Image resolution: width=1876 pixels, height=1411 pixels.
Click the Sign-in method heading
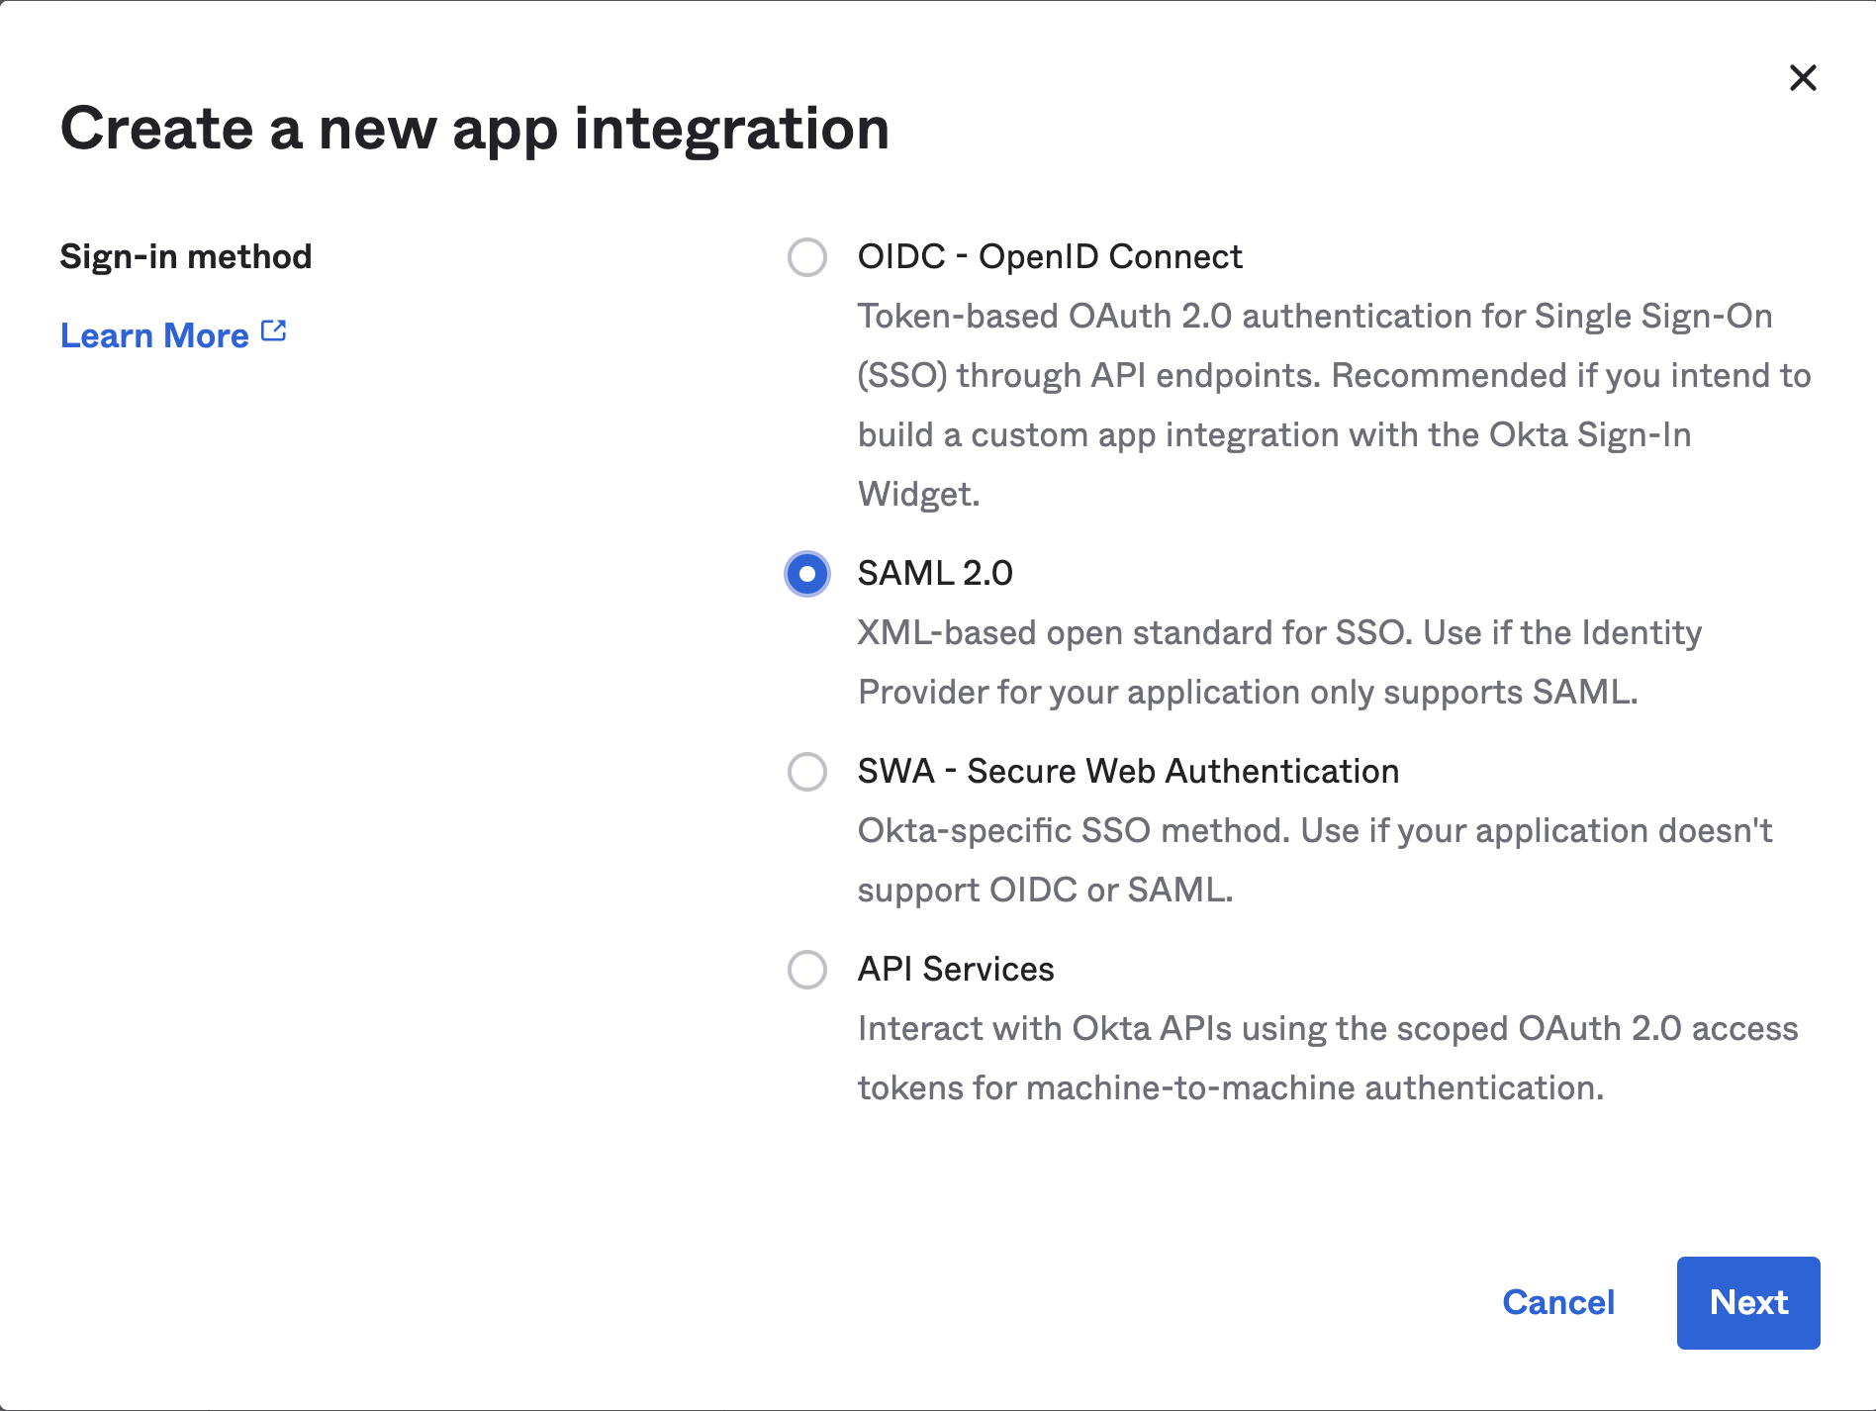coord(186,256)
